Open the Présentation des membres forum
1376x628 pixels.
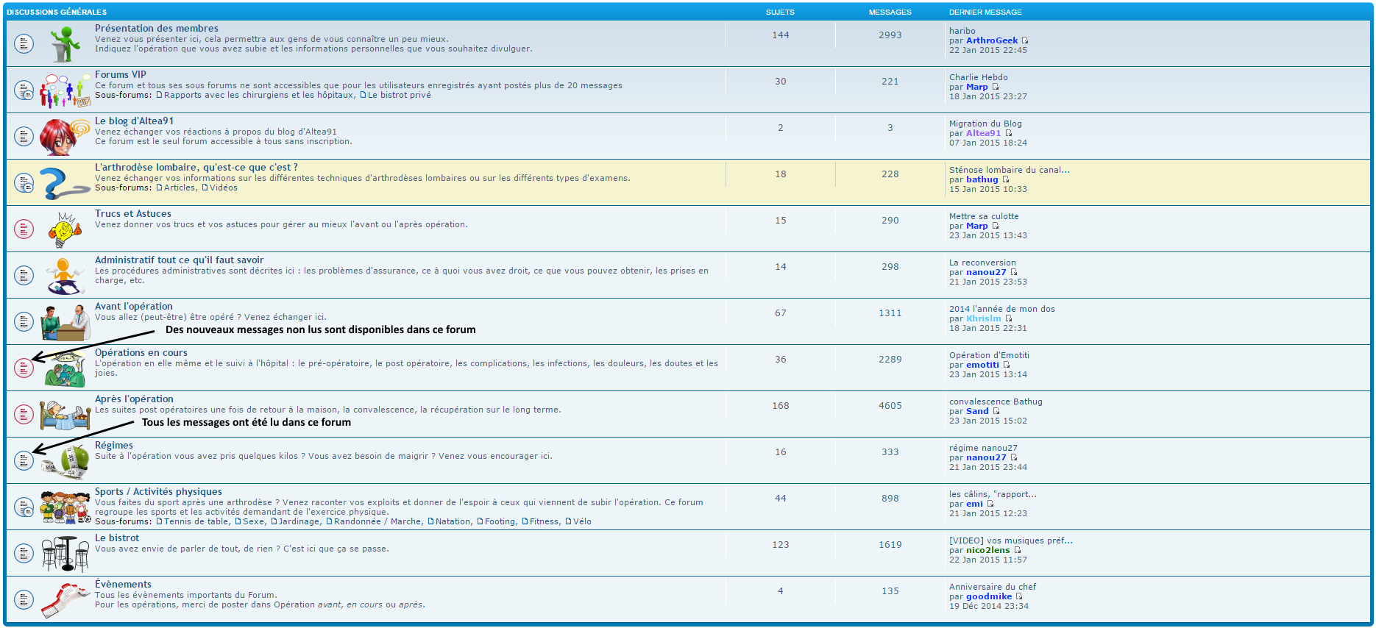pyautogui.click(x=157, y=29)
